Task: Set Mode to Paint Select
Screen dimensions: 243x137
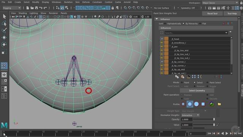Action: [x=207, y=83]
